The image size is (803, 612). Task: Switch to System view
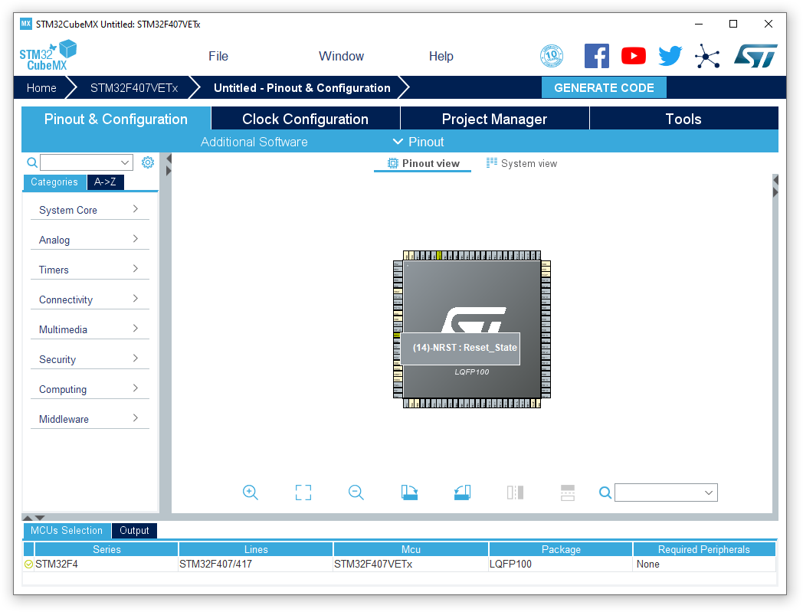tap(522, 163)
